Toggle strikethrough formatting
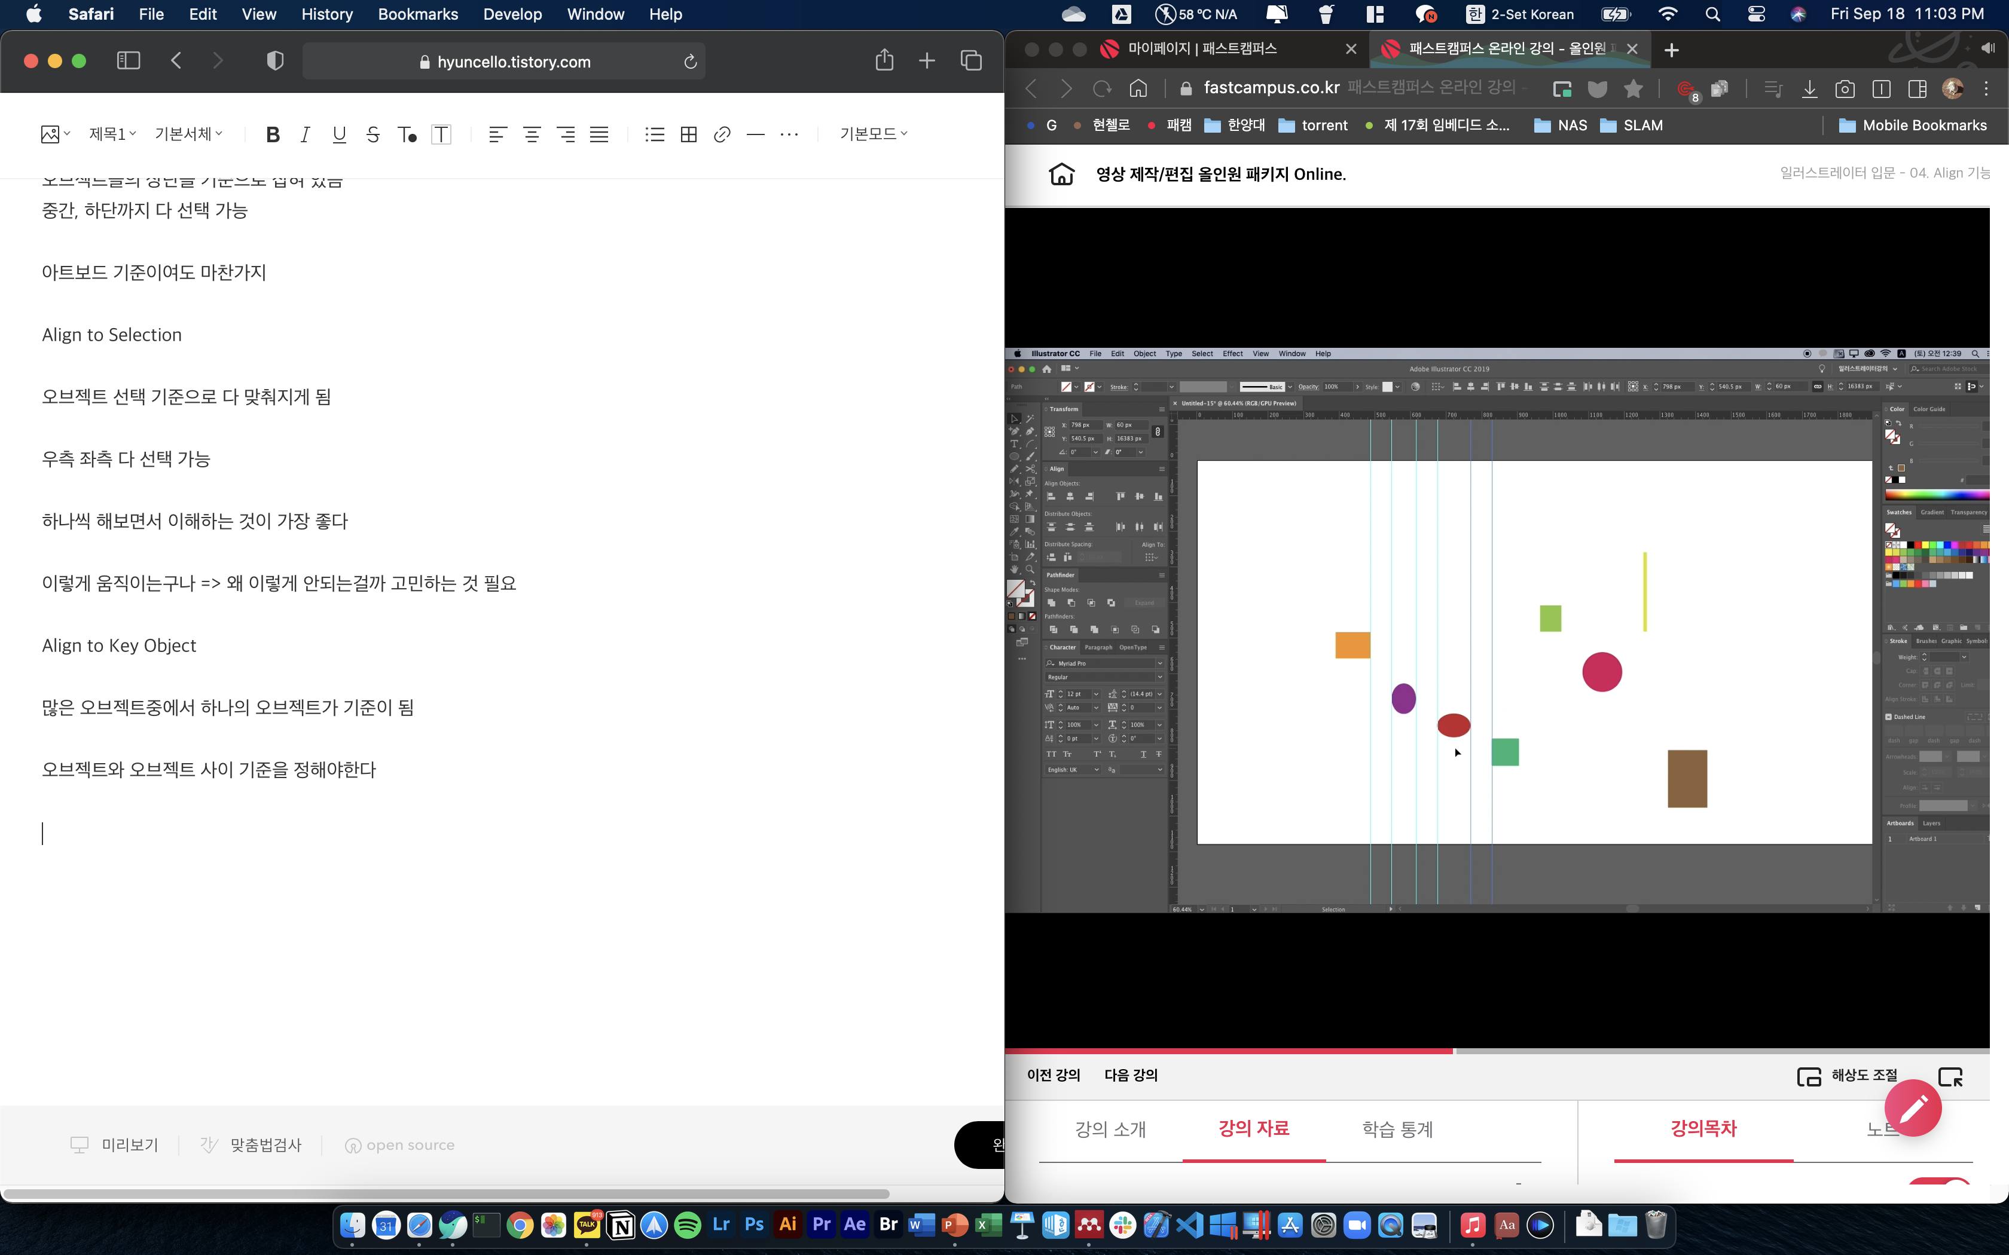The image size is (2009, 1255). click(x=373, y=134)
